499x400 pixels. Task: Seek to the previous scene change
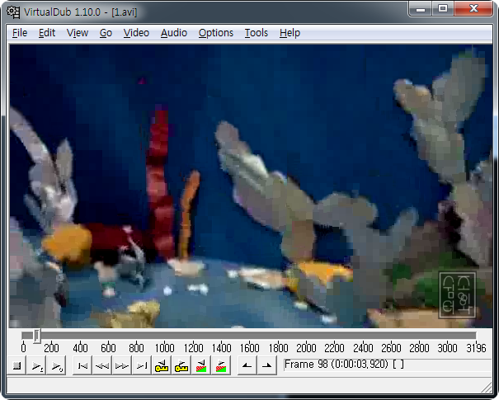[x=200, y=365]
